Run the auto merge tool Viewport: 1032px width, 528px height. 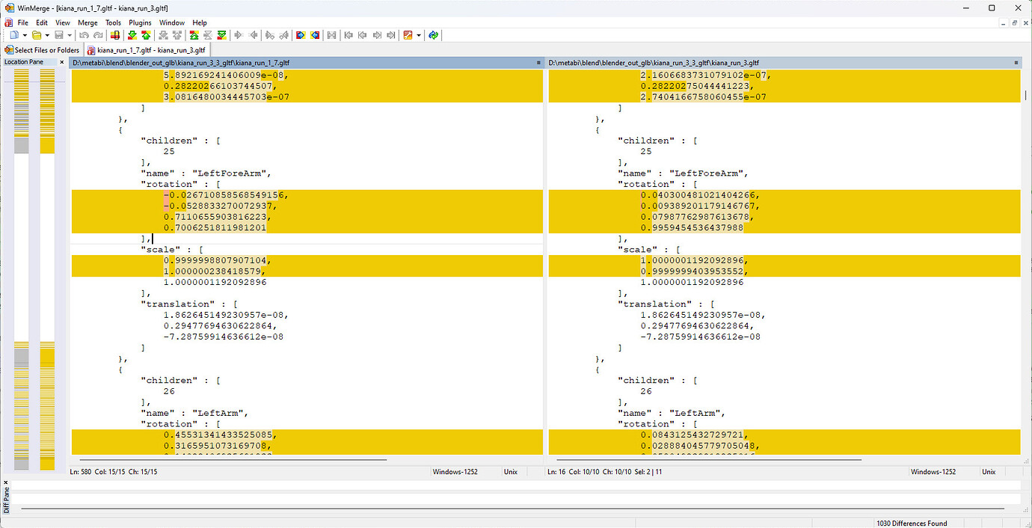pos(331,35)
